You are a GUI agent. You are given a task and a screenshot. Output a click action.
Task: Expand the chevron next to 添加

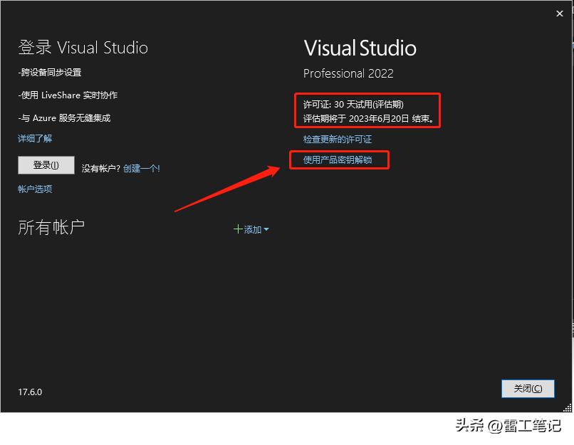[x=266, y=229]
